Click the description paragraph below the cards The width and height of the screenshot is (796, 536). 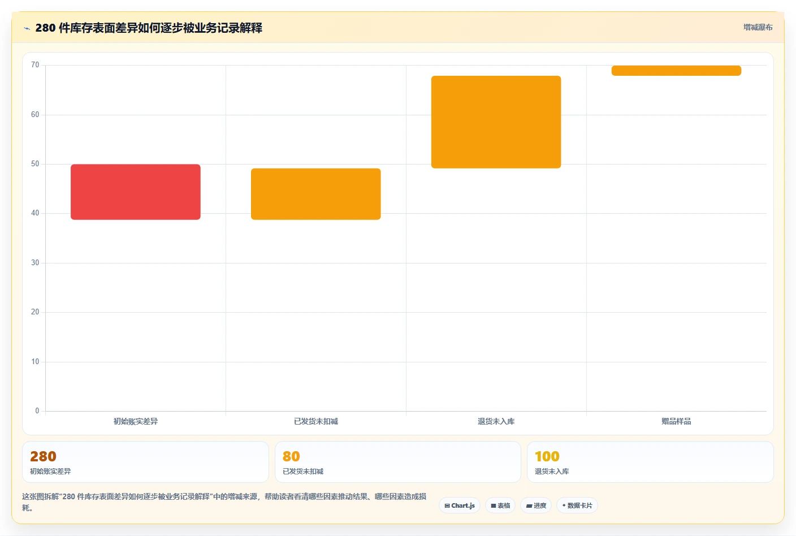click(x=224, y=502)
